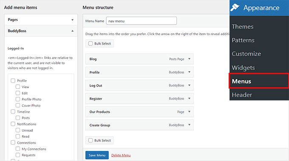Open the Header submenu item
The width and height of the screenshot is (289, 161).
tap(242, 95)
